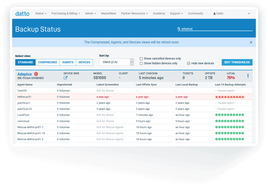
Task: Switch to the Compressed view tab
Action: [x=47, y=62]
